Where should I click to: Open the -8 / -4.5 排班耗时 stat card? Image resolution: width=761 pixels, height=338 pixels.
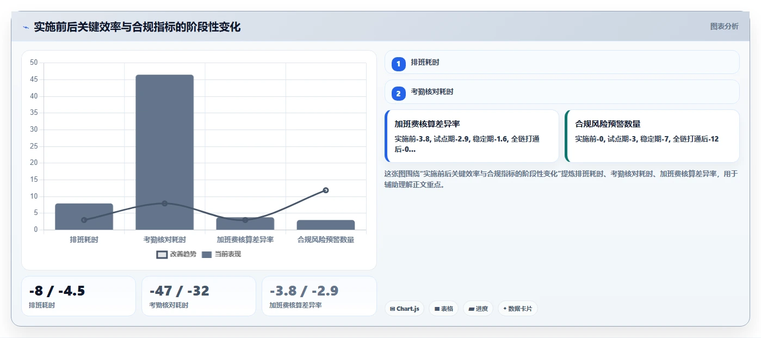point(78,296)
